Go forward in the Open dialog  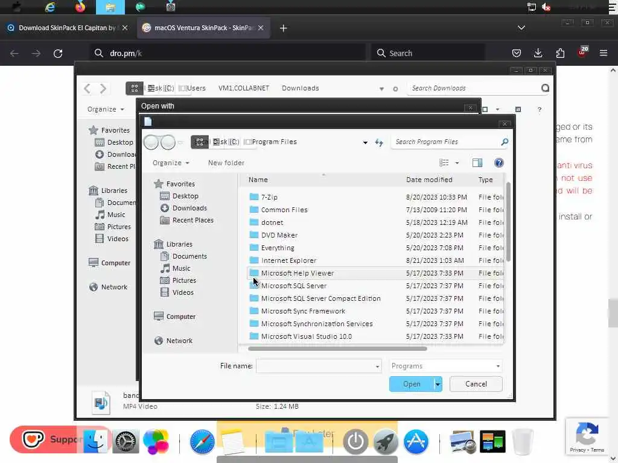pyautogui.click(x=168, y=142)
